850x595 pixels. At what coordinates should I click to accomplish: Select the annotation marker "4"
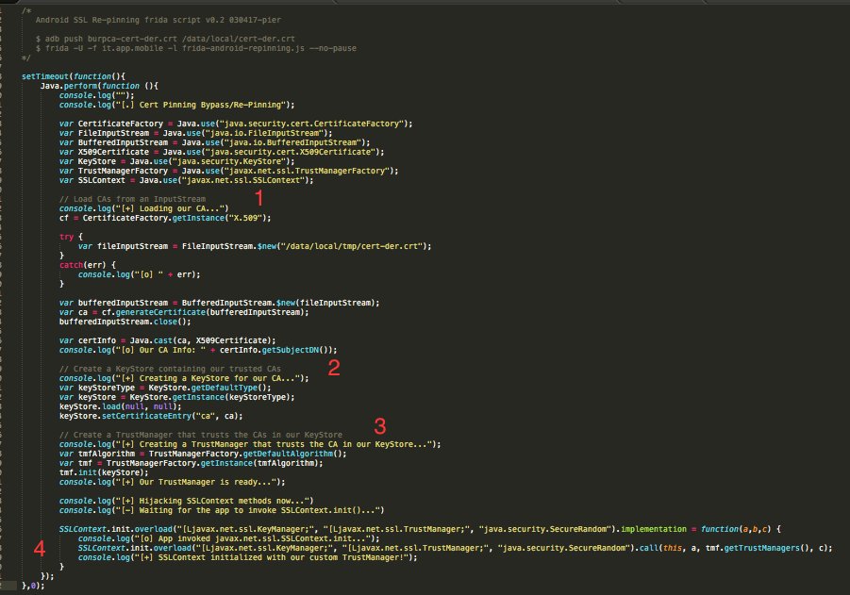click(x=39, y=547)
